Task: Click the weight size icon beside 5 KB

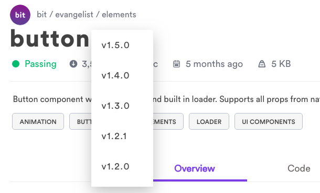Action: [x=262, y=64]
